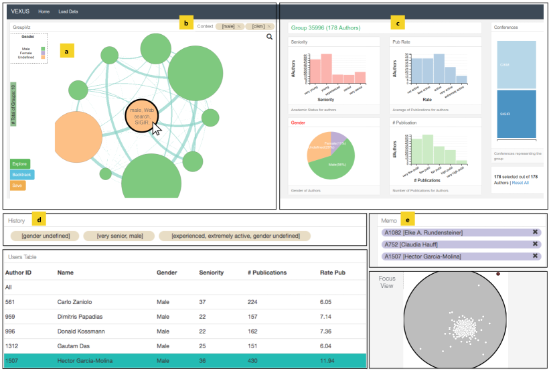
Task: Click the orange Undefined legend swatch
Action: 43,57
